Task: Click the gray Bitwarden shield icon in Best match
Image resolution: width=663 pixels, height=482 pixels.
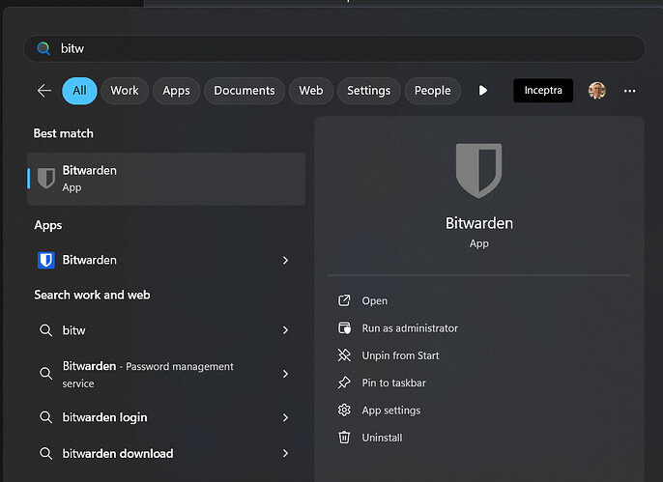Action: [46, 179]
